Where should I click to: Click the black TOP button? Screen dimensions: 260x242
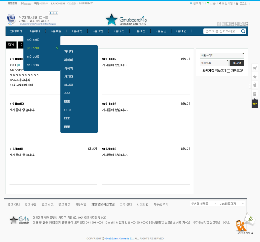pos(255,104)
